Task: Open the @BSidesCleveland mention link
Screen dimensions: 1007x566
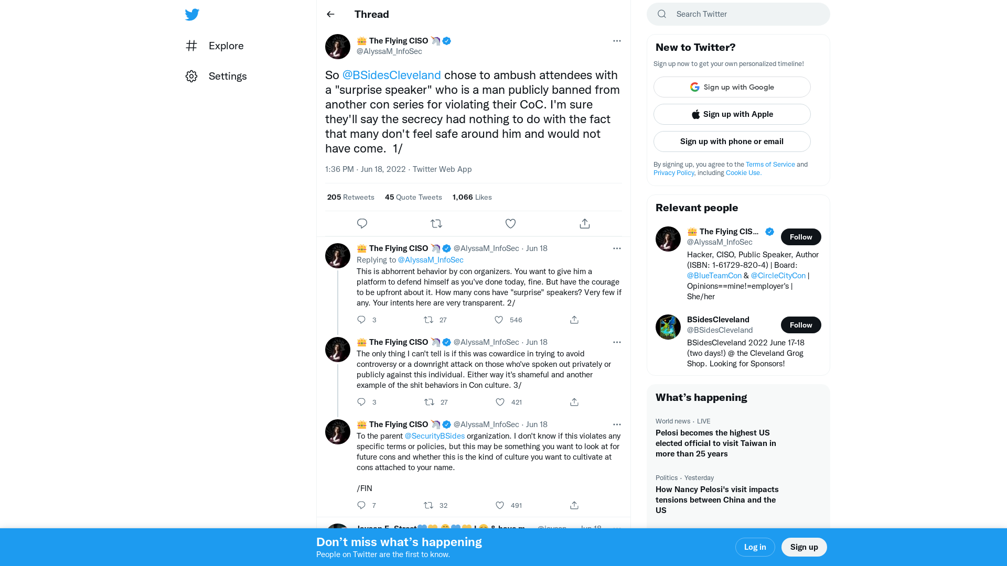Action: (391, 75)
